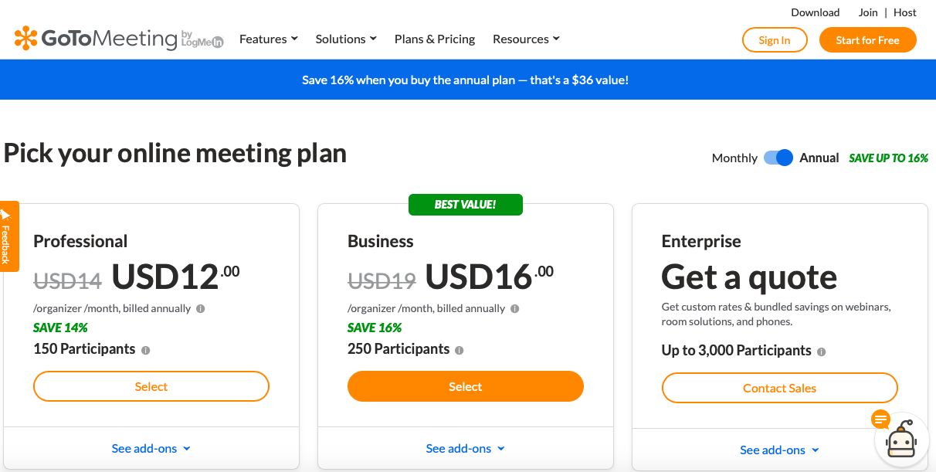Toggle the Monthly/Annual billing switch
This screenshot has width=936, height=472.
[x=778, y=158]
